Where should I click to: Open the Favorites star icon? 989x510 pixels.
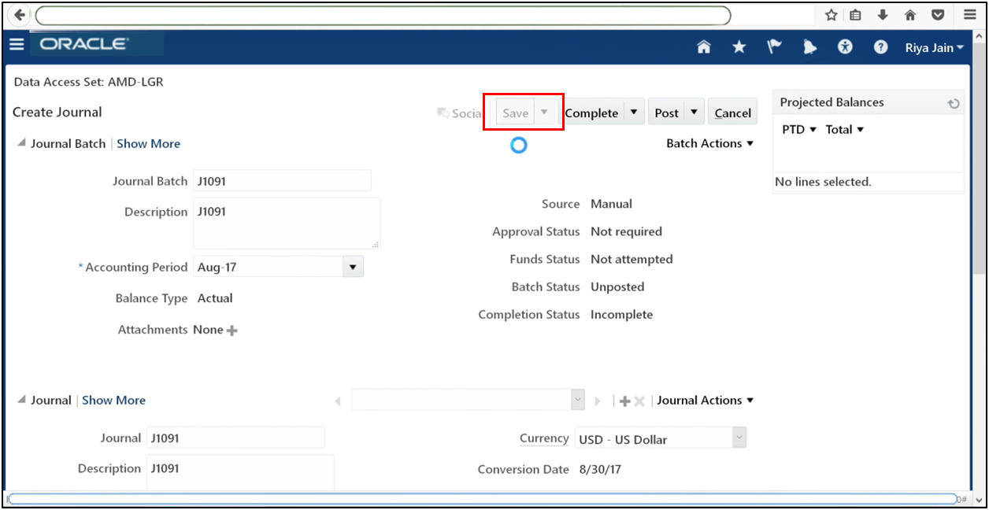pyautogui.click(x=739, y=47)
